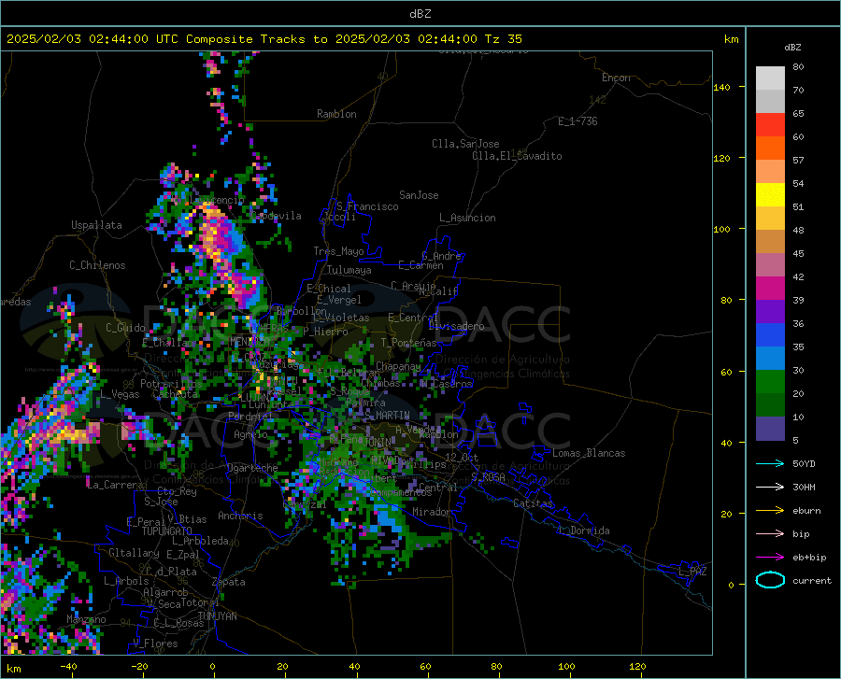Click the 'Mirador' map label

pos(431,512)
